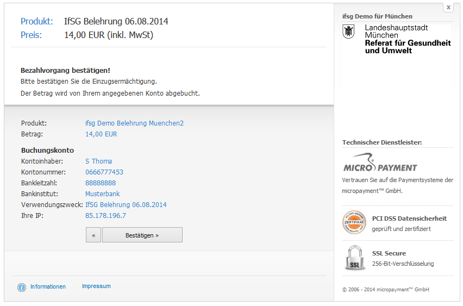The height and width of the screenshot is (306, 463).
Task: Click the Micropayment logo
Action: [380, 164]
